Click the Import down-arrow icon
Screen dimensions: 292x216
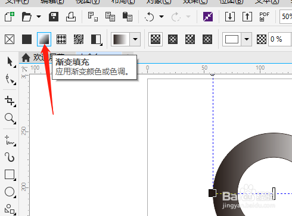(230, 17)
